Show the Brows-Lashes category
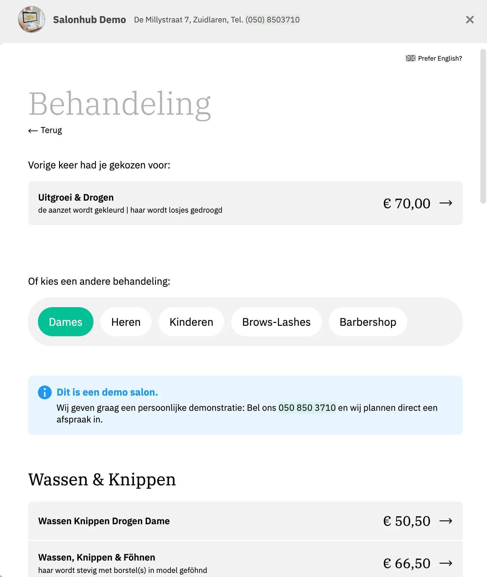The image size is (487, 577). tap(276, 322)
